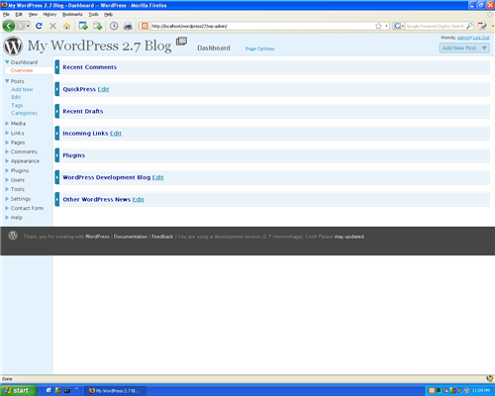Click the Documentation footer link
The height and width of the screenshot is (396, 495).
click(x=131, y=237)
